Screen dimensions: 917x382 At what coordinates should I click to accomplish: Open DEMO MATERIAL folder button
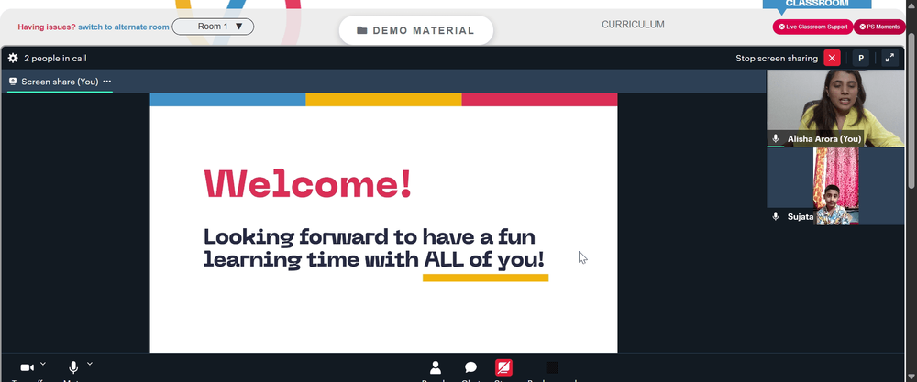click(x=415, y=30)
